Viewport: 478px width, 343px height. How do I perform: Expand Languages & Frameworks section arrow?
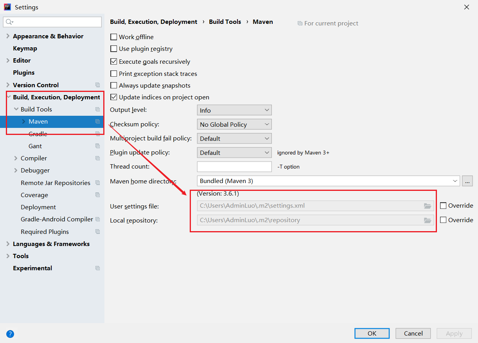(8, 244)
